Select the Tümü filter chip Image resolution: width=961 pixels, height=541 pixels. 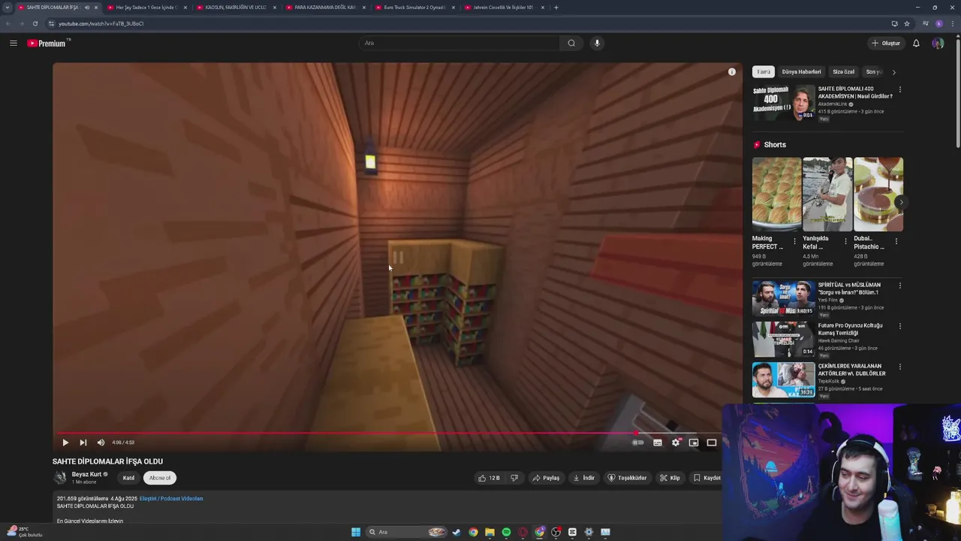[764, 72]
